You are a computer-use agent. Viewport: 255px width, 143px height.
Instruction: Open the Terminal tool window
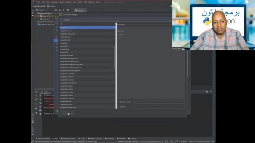coord(121,139)
